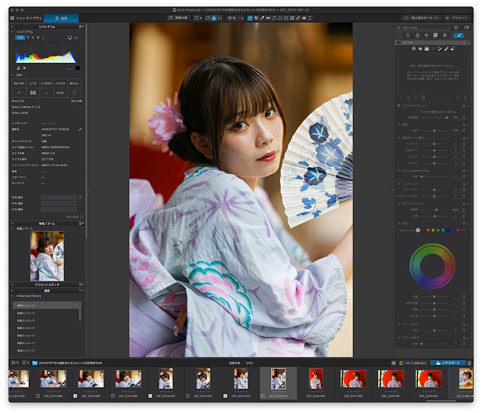Toggle destination gamut warning icon
Screen dimensions: 482x413
[77, 38]
